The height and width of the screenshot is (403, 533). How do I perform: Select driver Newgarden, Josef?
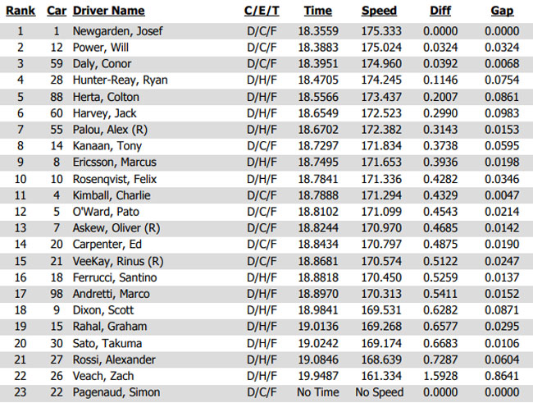[117, 31]
